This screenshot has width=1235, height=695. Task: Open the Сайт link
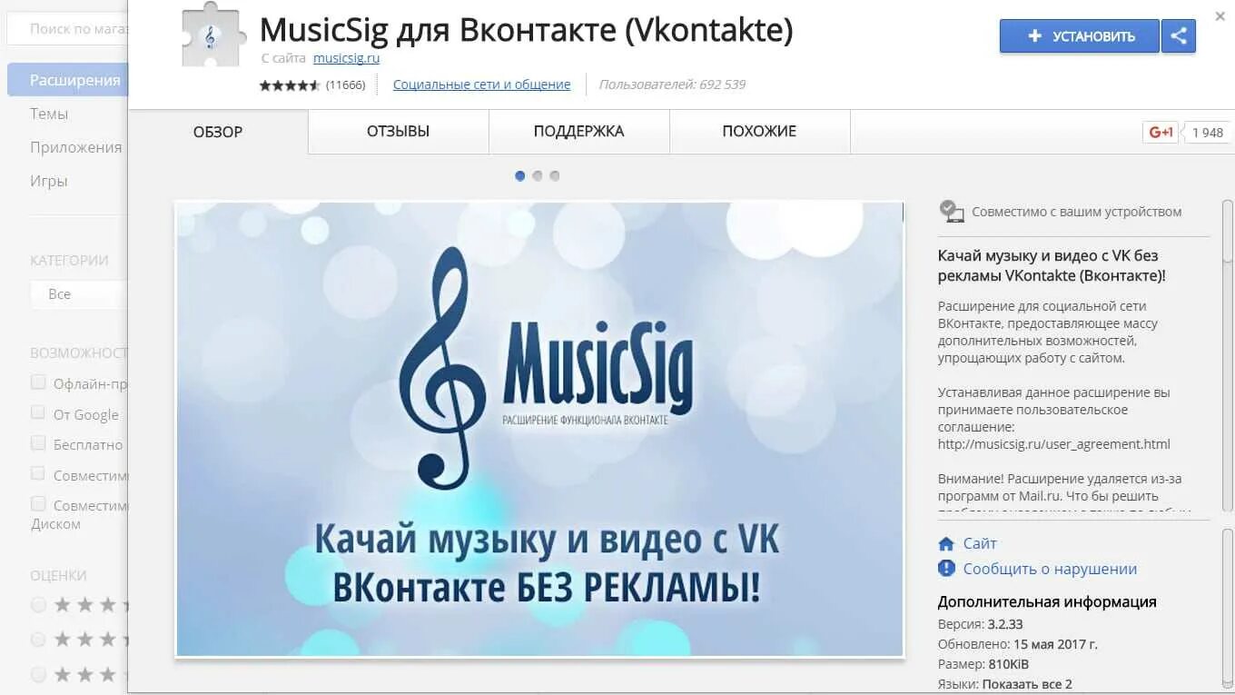click(980, 543)
